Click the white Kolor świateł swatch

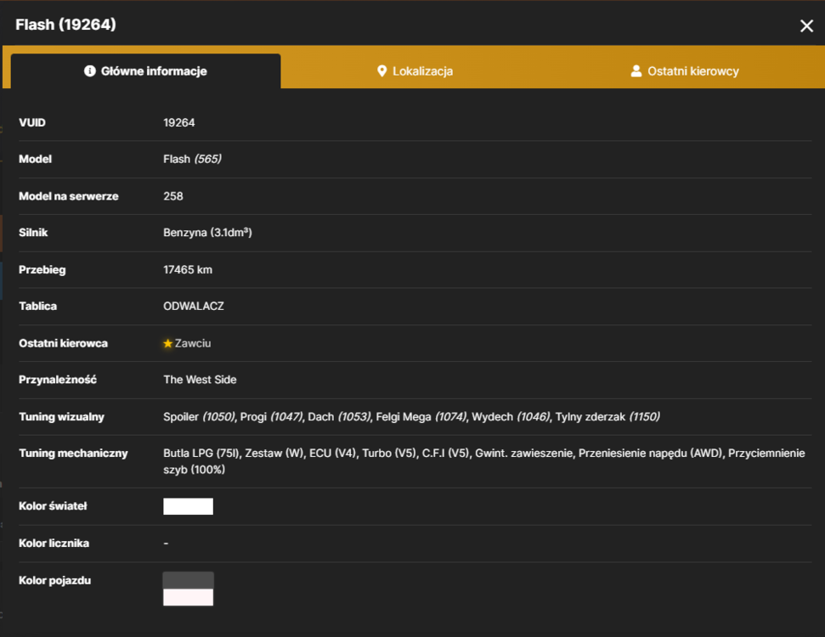(189, 506)
